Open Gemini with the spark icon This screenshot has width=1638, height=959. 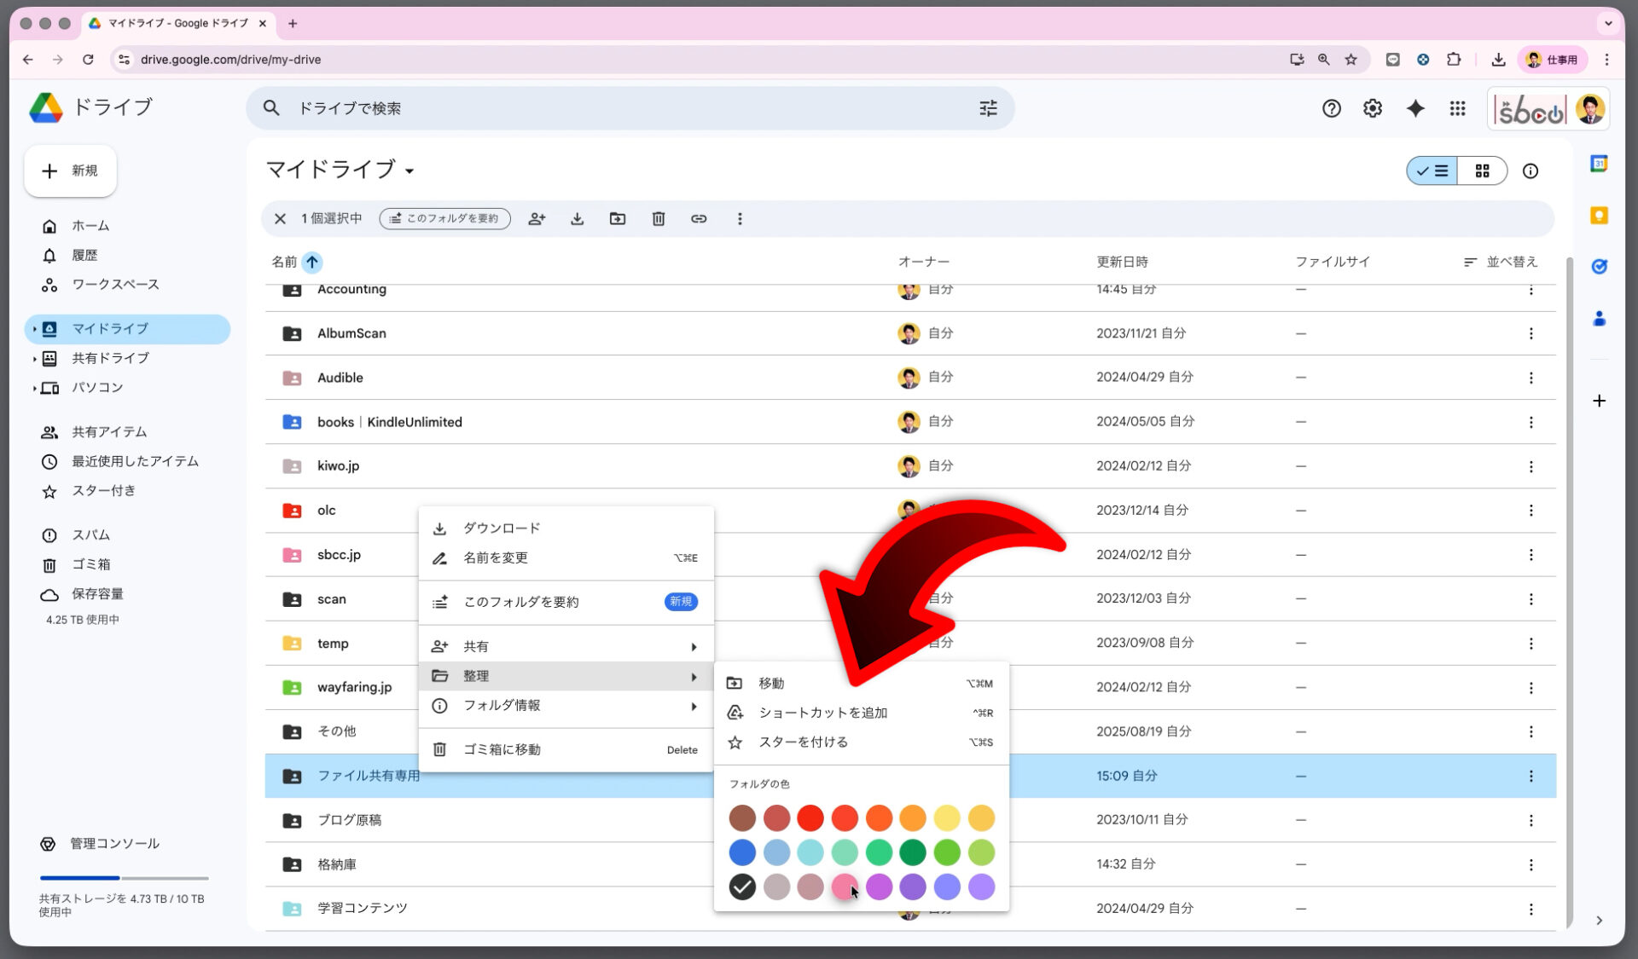(x=1415, y=108)
